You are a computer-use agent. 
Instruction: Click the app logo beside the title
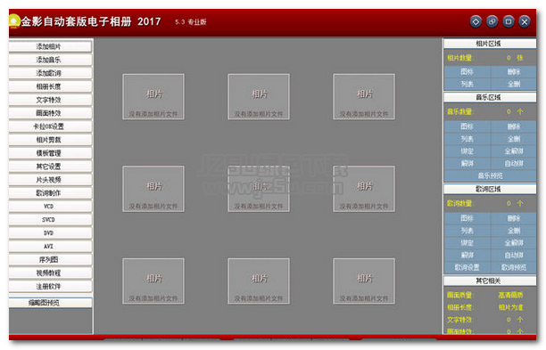point(13,21)
